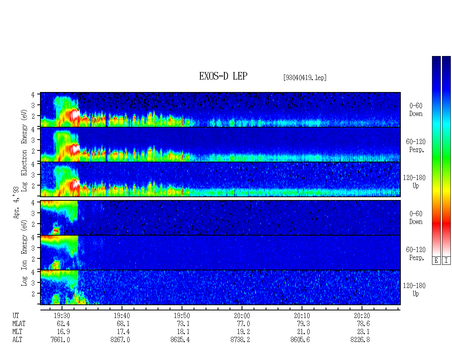This screenshot has width=452, height=350.
Task: Click the electron 60-120 Perp. spectrogram panel
Action: [x=220, y=144]
